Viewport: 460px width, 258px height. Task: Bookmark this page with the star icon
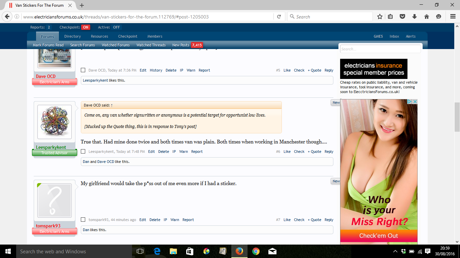(380, 16)
